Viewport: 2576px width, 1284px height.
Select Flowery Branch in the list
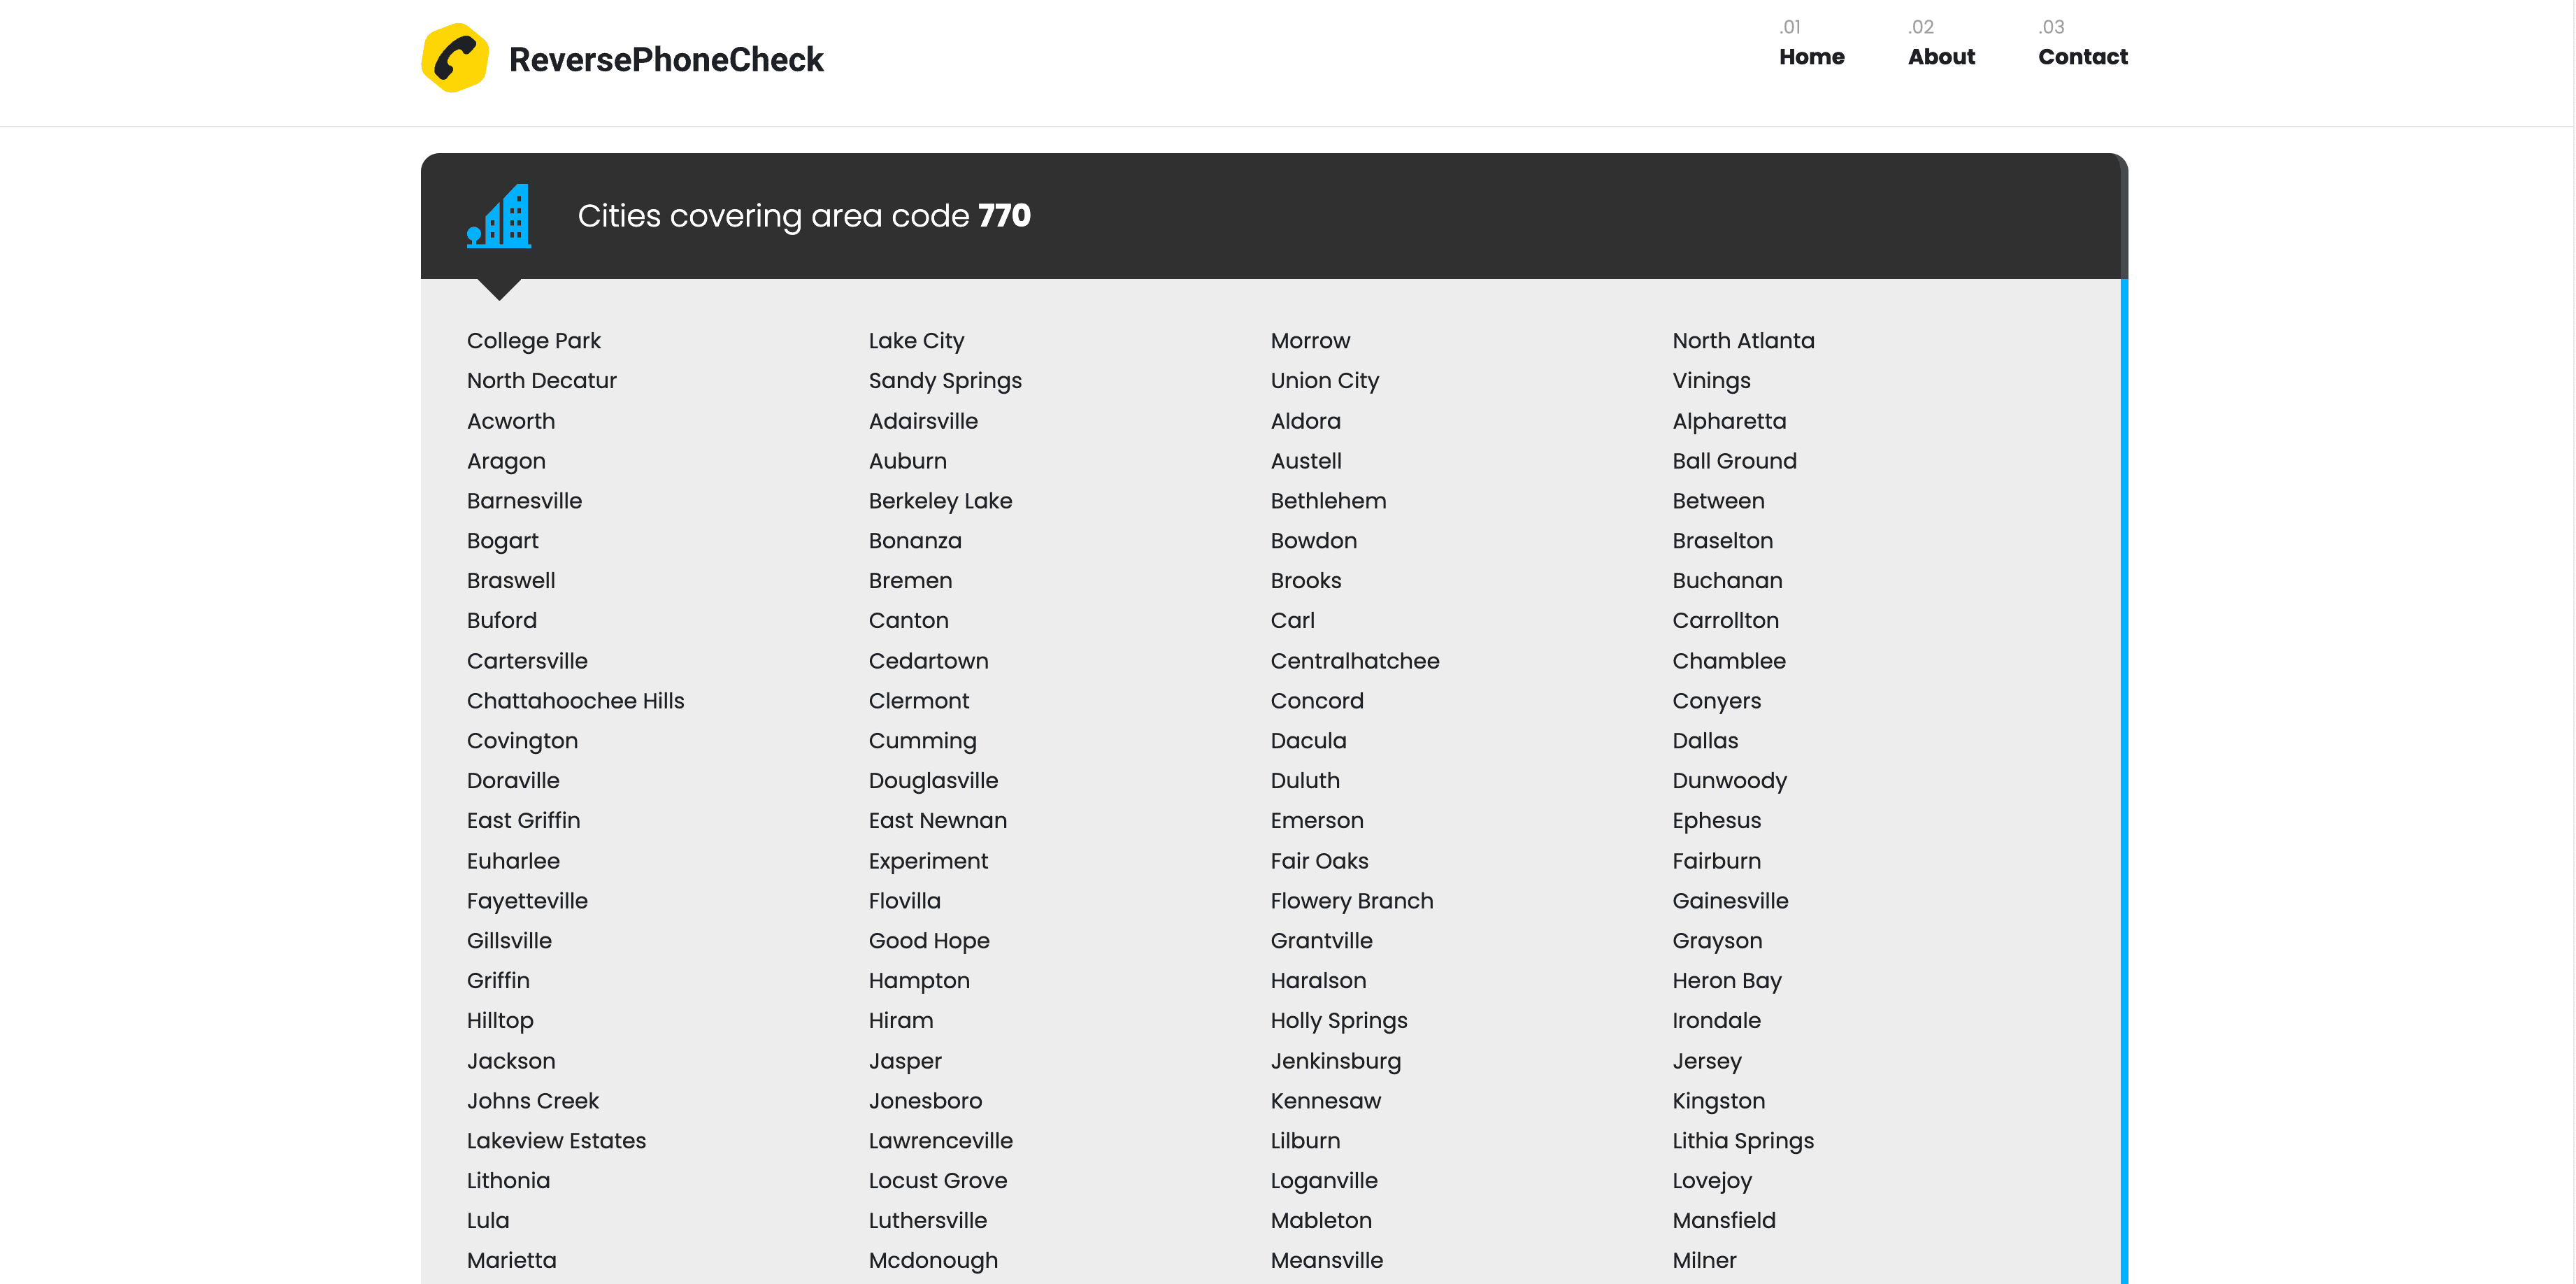click(x=1351, y=901)
